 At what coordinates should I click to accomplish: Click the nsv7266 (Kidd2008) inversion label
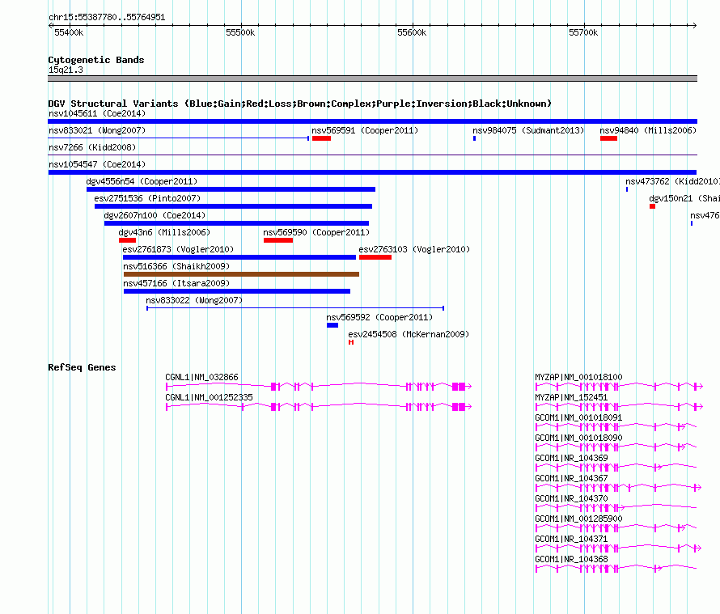click(x=92, y=147)
